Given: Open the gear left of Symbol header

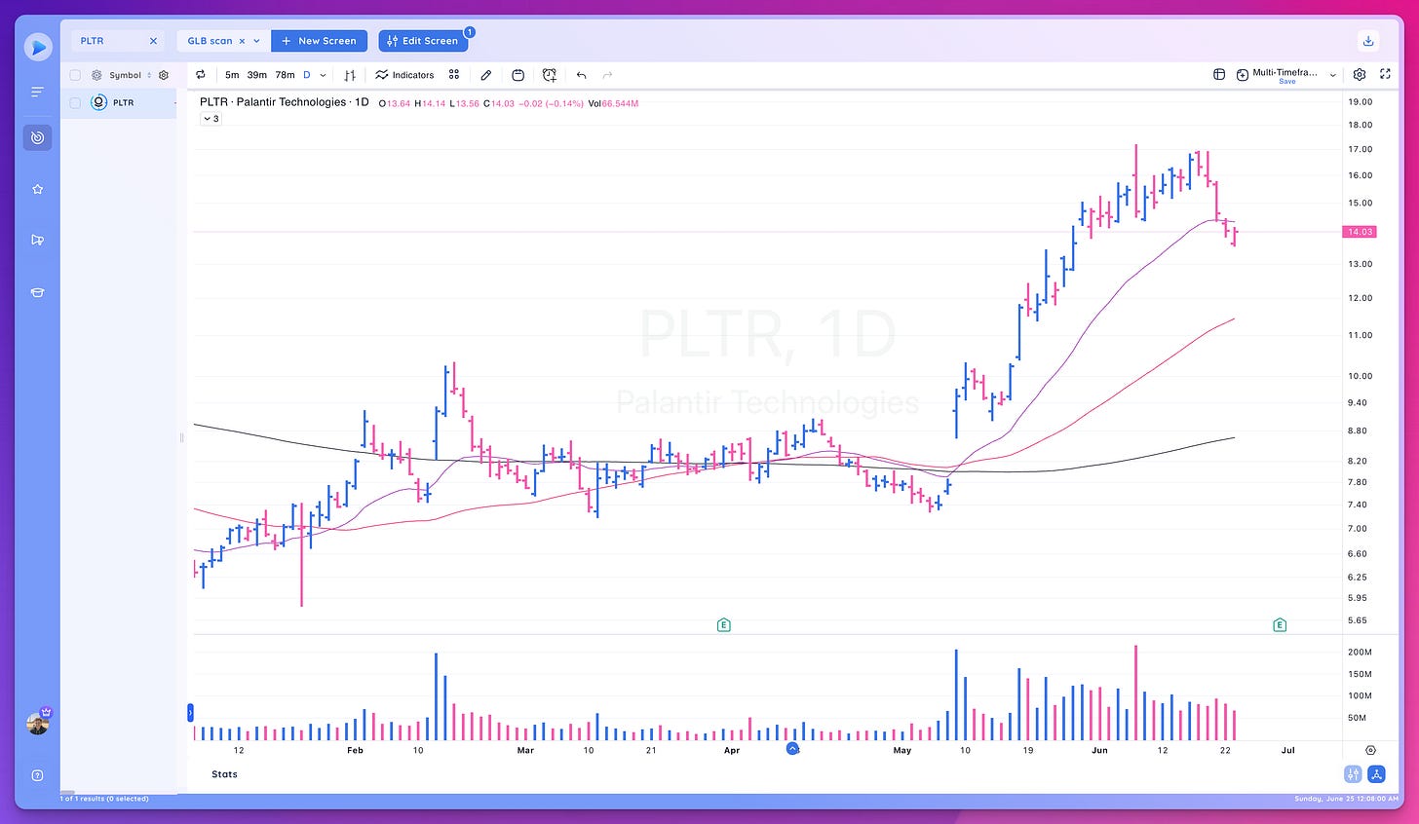Looking at the screenshot, I should coord(96,75).
